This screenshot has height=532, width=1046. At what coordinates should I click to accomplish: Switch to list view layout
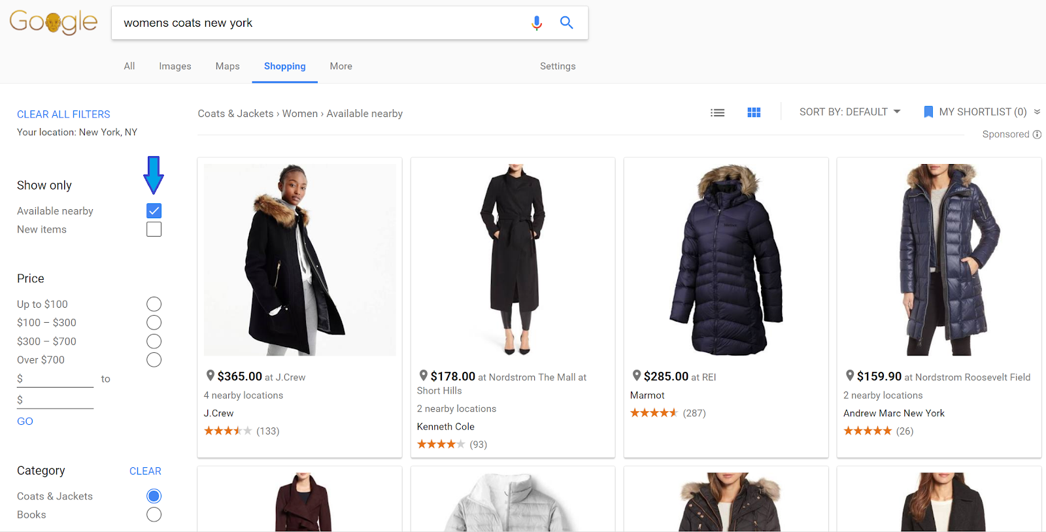(717, 112)
